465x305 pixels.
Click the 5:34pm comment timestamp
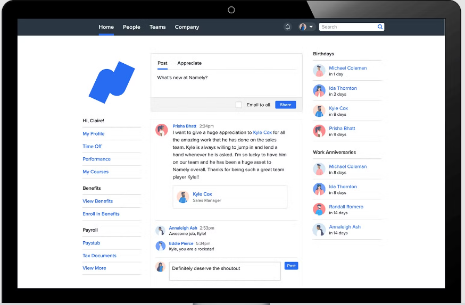click(203, 243)
